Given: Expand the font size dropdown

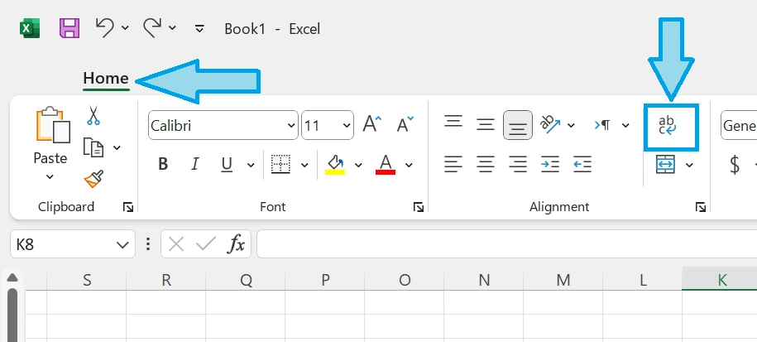Looking at the screenshot, I should pyautogui.click(x=347, y=126).
